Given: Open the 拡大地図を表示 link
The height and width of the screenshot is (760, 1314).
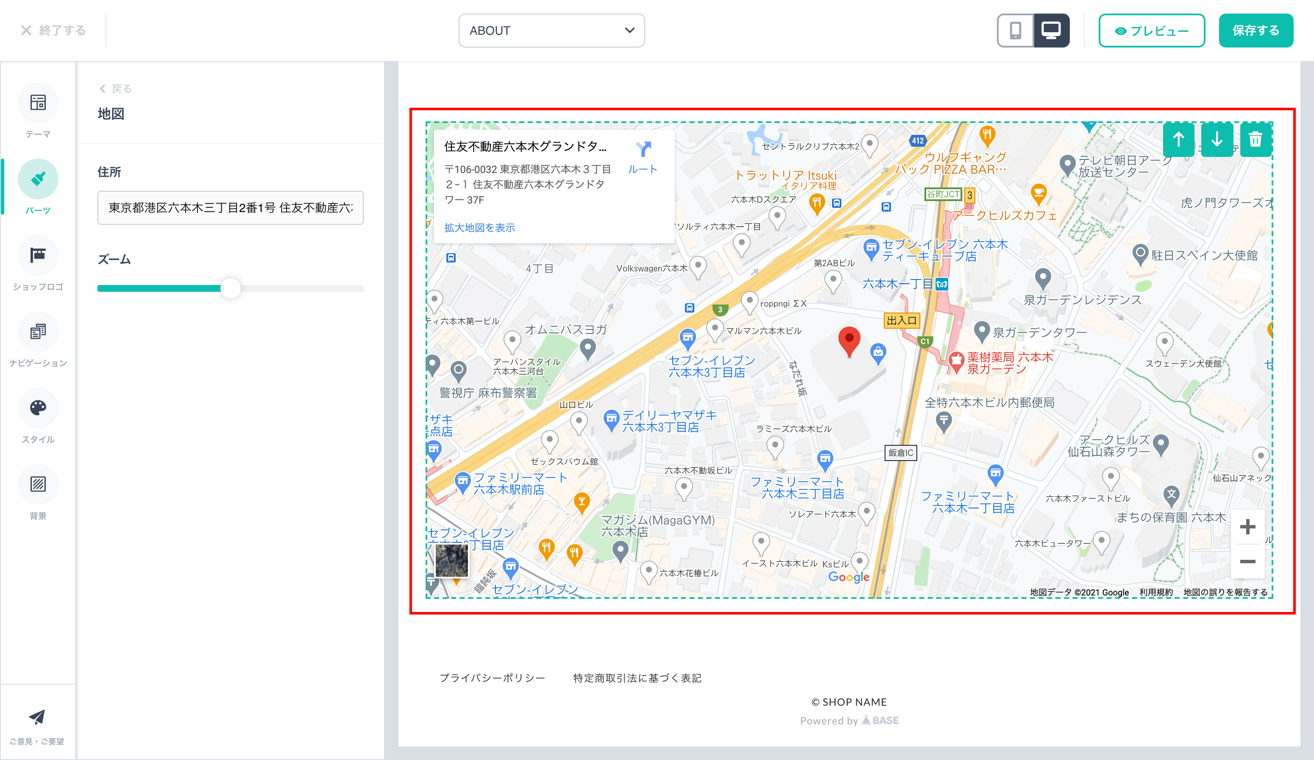Looking at the screenshot, I should pyautogui.click(x=479, y=228).
